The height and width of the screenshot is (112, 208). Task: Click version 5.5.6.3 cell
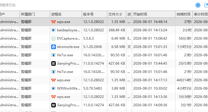pyautogui.click(x=89, y=38)
